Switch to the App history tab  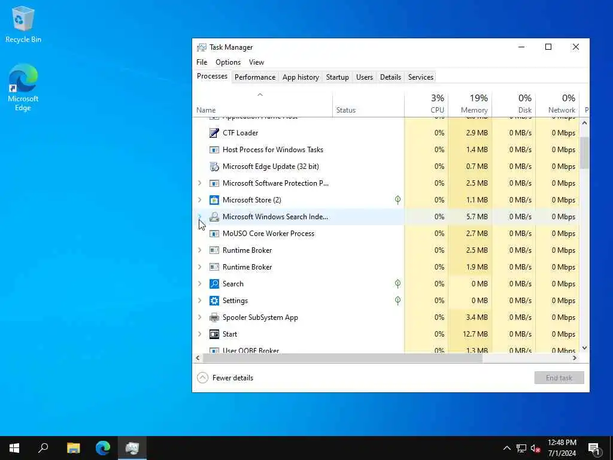point(301,77)
